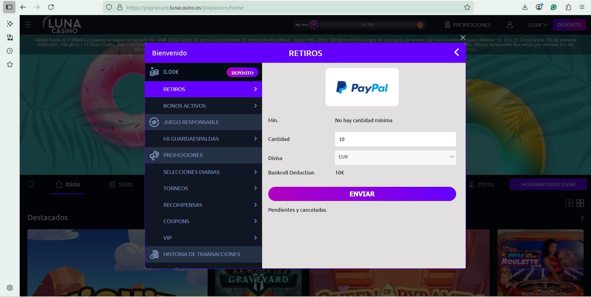Viewport: 591px width, 297px height.
Task: Expand the 0.00€ balance dropdown in header
Action: pyautogui.click(x=538, y=25)
